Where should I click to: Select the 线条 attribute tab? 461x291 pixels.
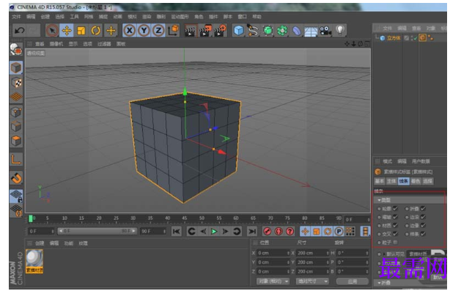403,181
